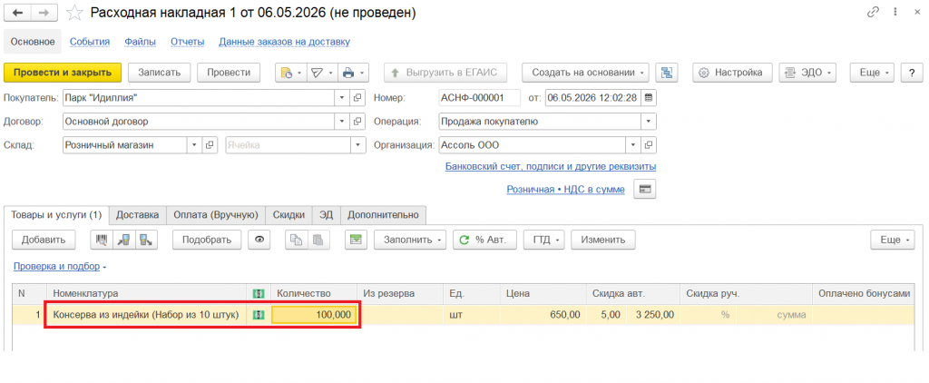The height and width of the screenshot is (383, 929).
Task: Expand the Проверка и подбор menu
Action: pyautogui.click(x=59, y=267)
